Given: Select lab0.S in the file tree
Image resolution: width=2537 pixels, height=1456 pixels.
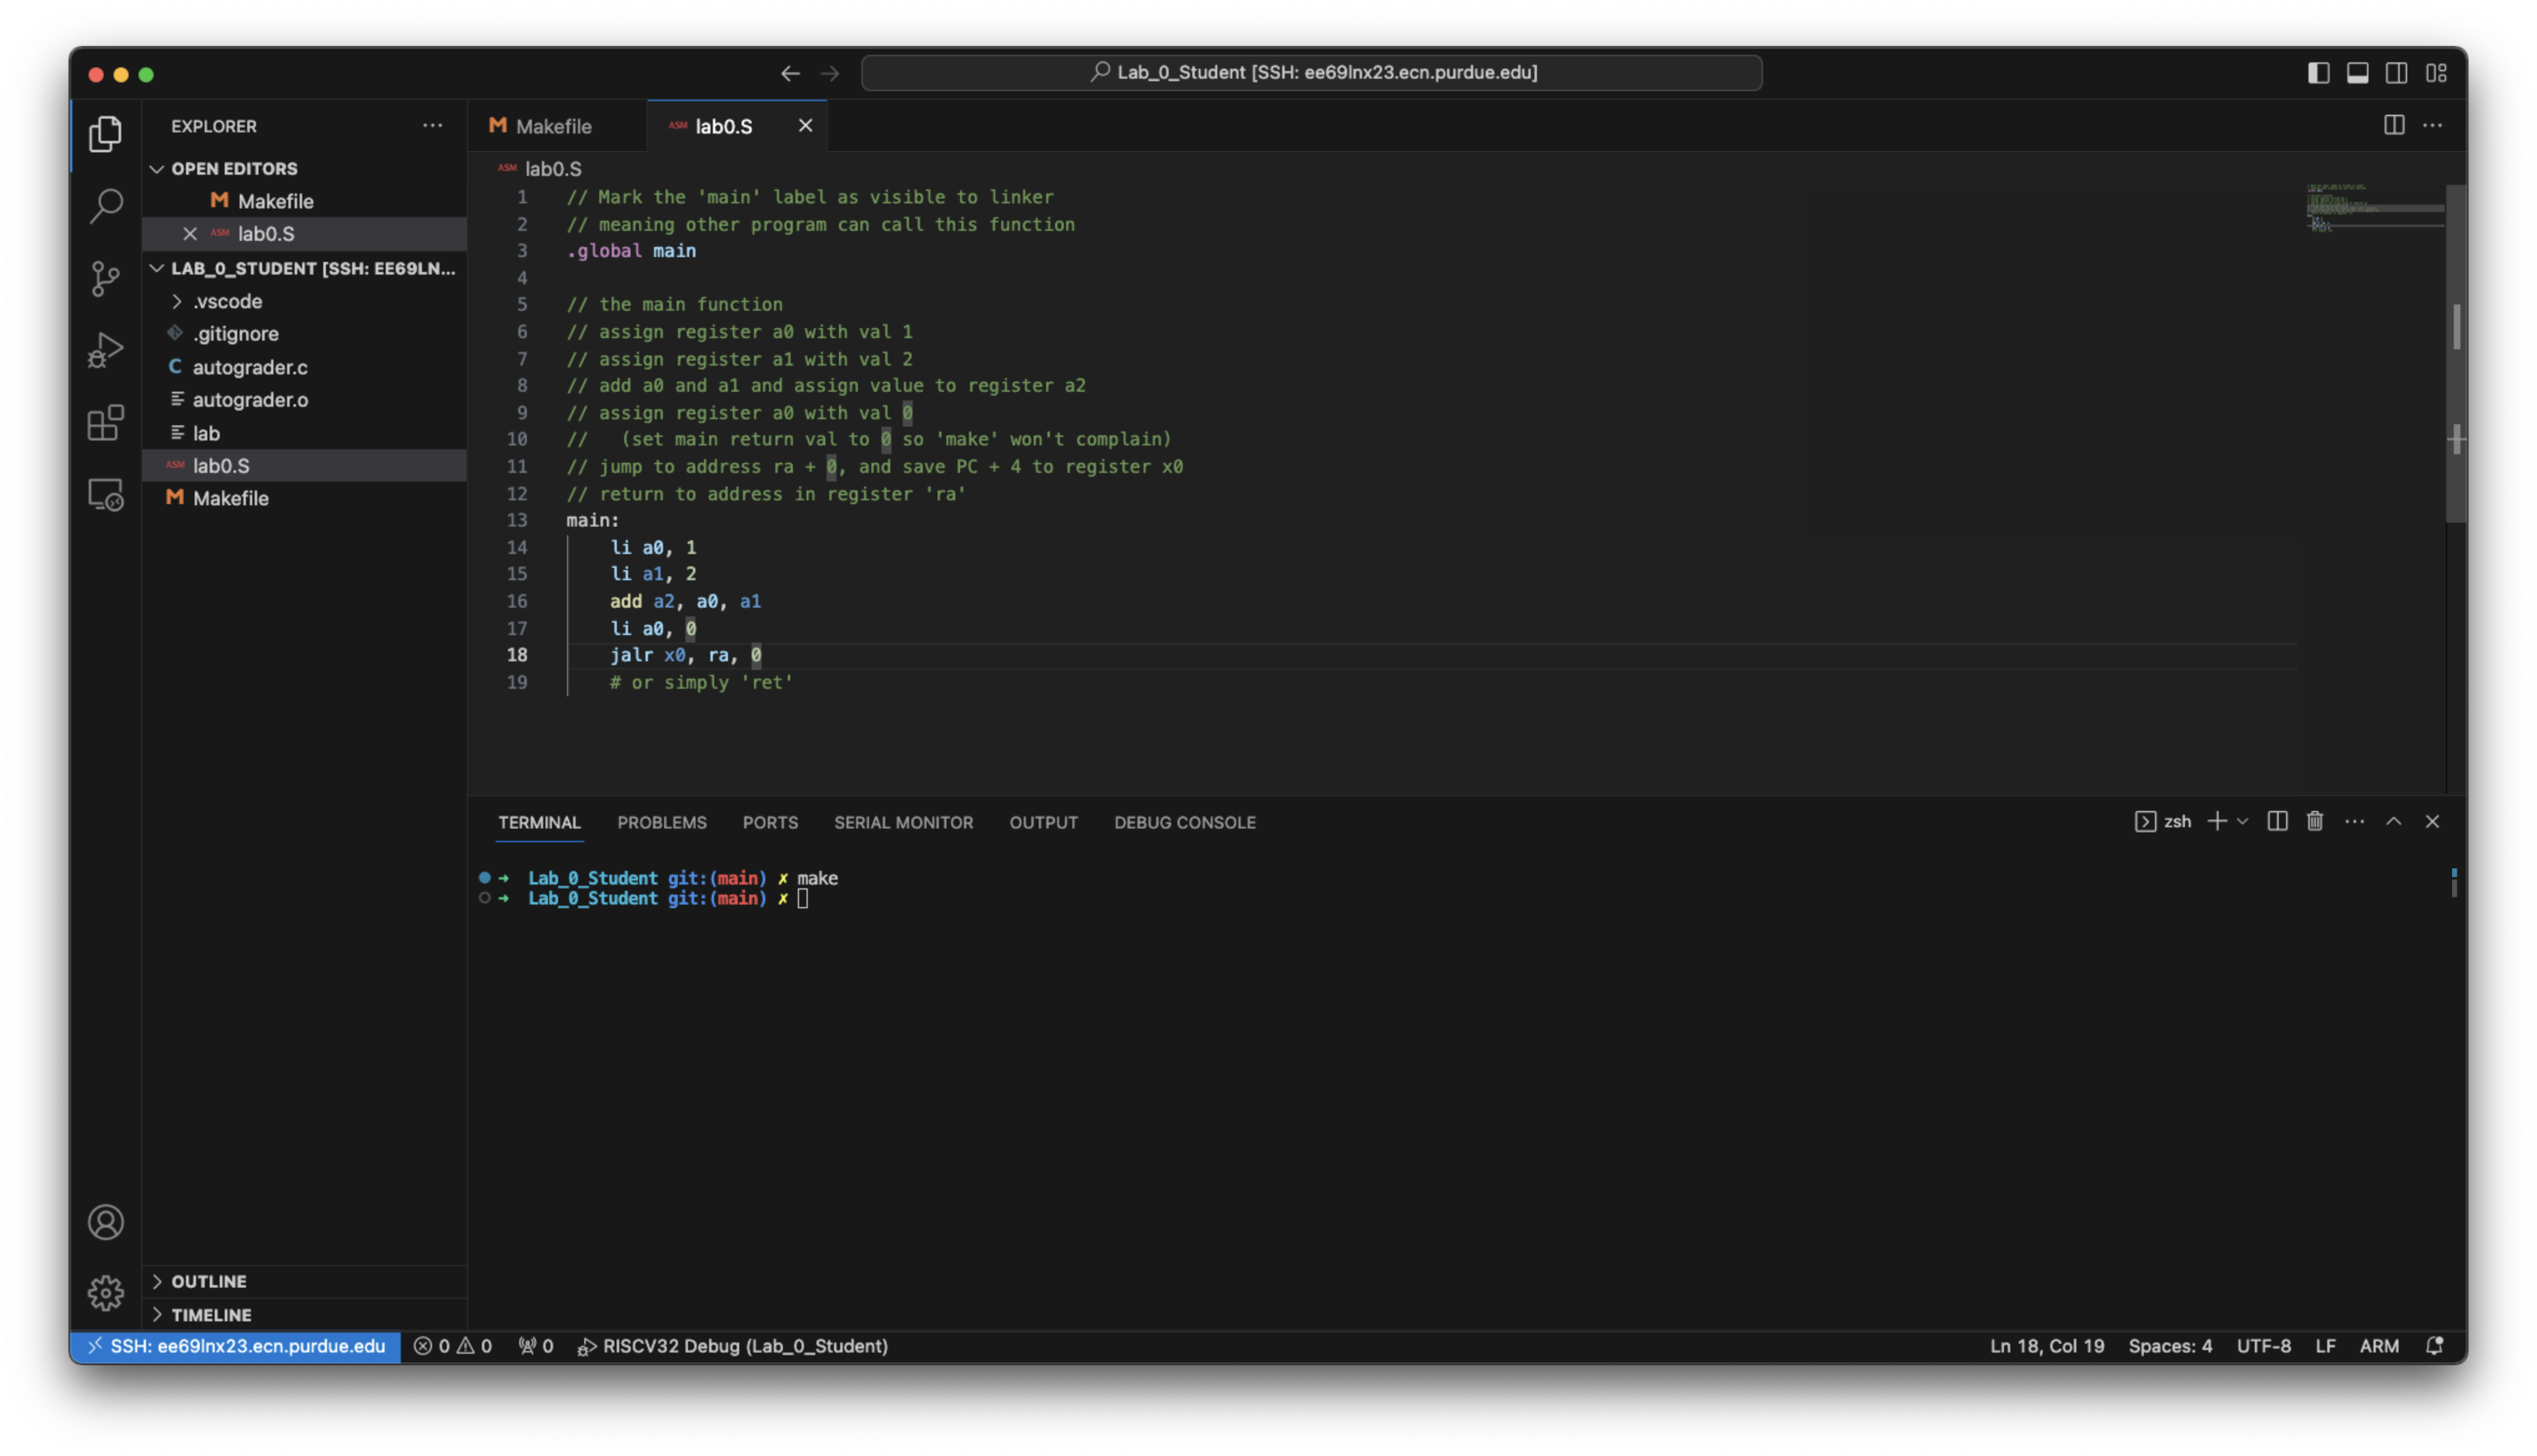Looking at the screenshot, I should point(304,465).
